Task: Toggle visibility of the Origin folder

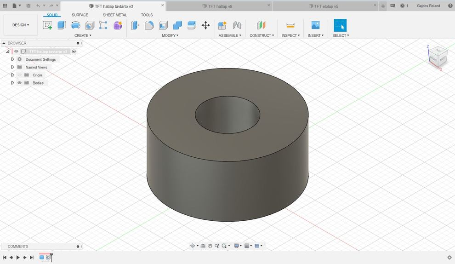Action: (x=20, y=75)
